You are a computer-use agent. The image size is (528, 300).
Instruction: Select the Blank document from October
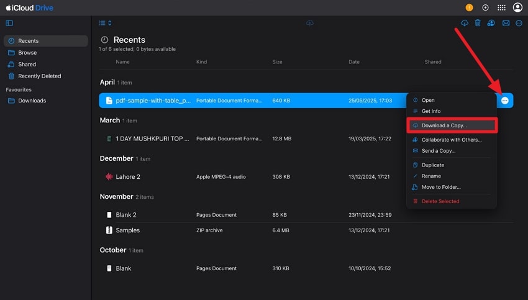coord(124,268)
